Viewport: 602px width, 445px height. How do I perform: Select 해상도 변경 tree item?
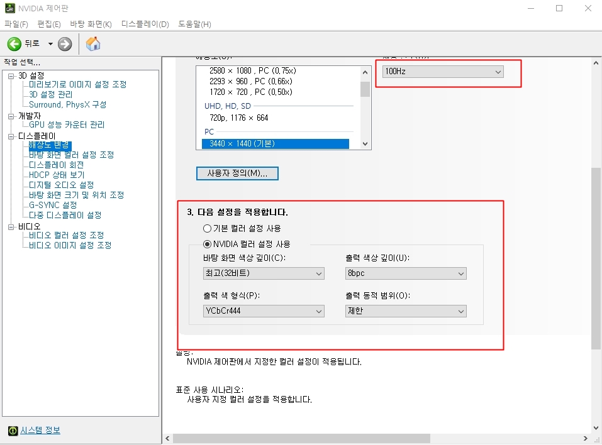click(x=50, y=145)
